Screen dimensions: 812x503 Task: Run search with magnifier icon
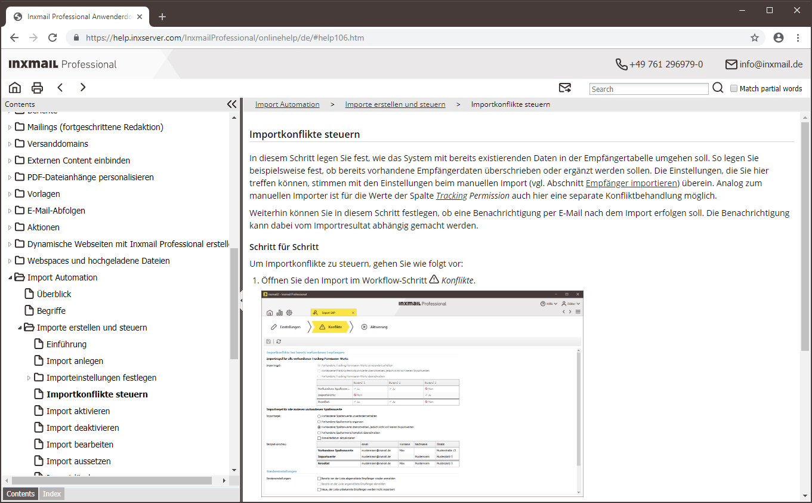(718, 88)
